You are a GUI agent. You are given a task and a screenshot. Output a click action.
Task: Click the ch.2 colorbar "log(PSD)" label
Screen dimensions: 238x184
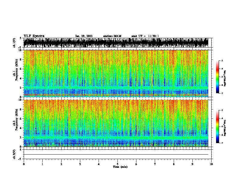[225, 128]
